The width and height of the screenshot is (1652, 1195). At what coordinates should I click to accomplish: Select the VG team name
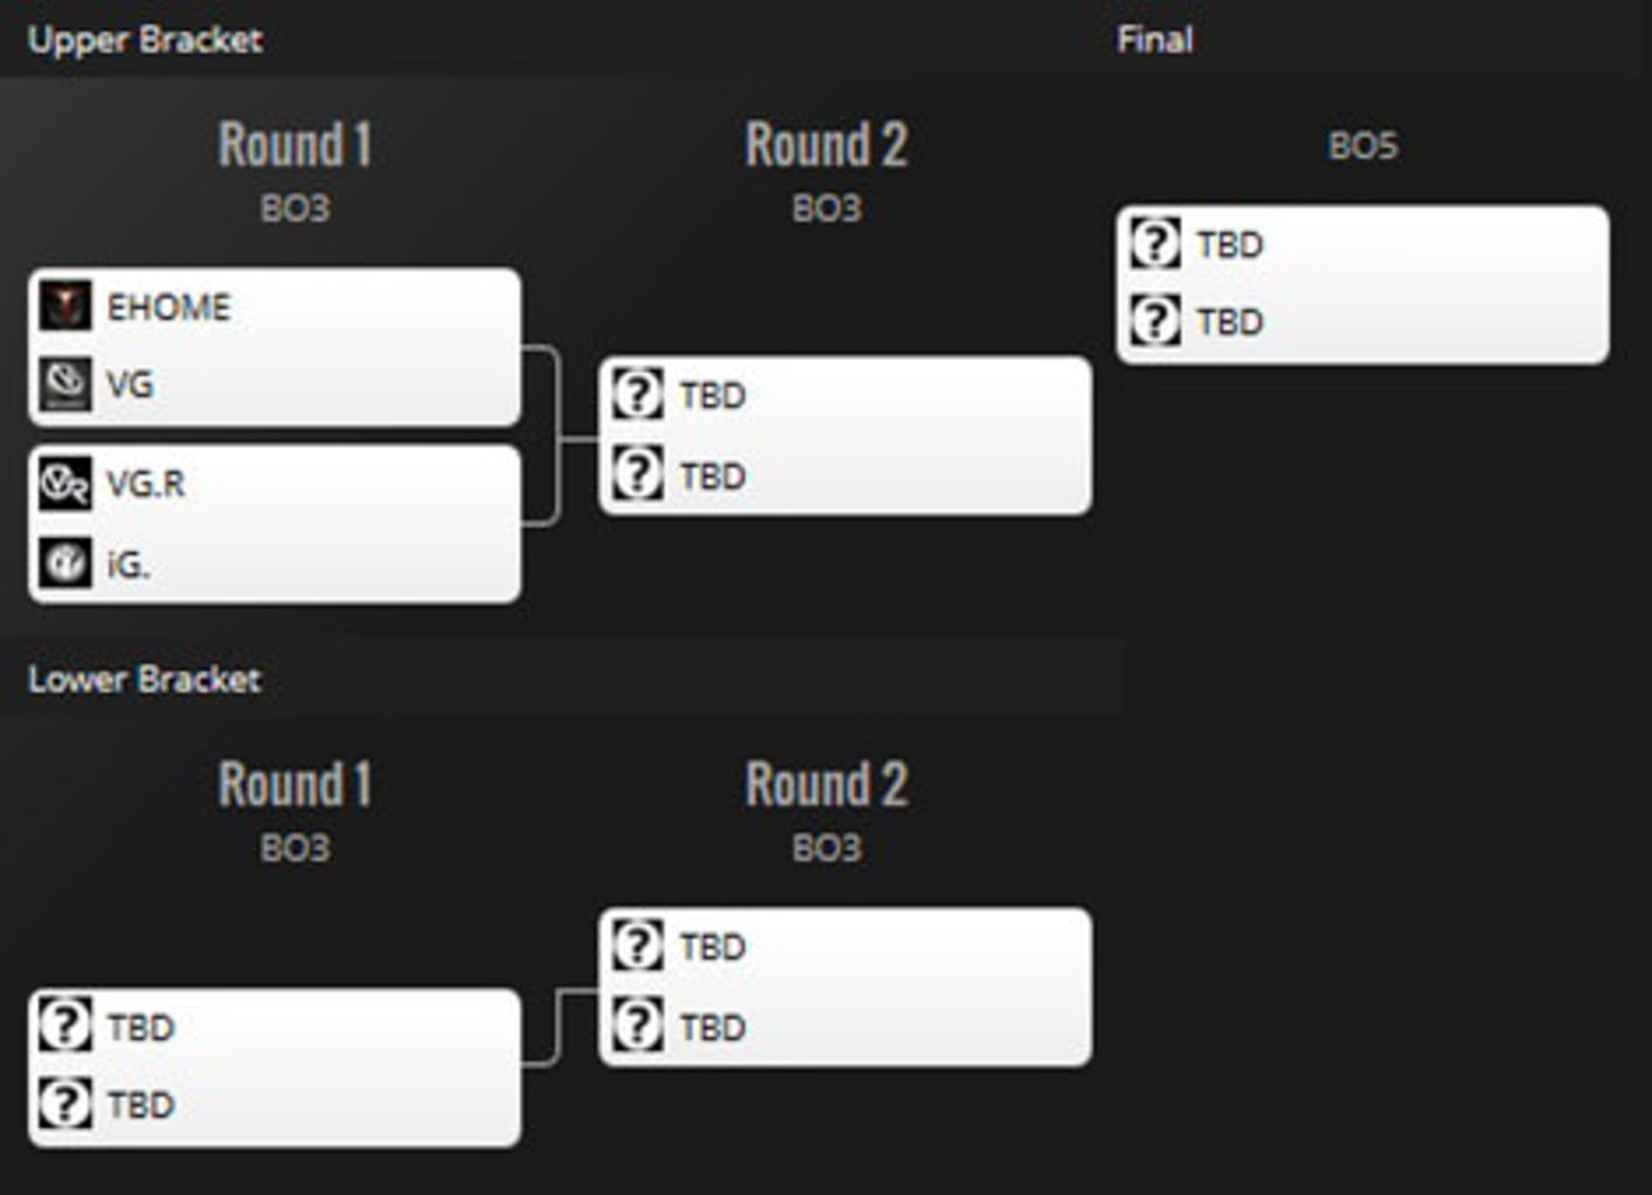[x=130, y=385]
